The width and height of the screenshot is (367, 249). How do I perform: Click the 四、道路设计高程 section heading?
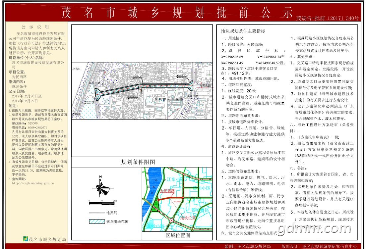click(236, 147)
